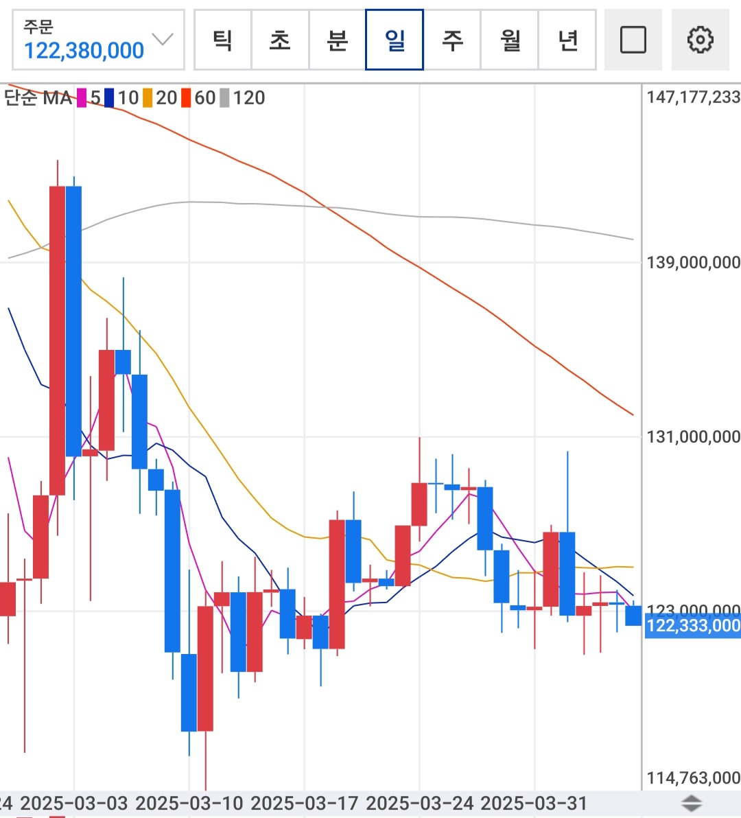Click the 2025-03-24 date label
Screen dimensions: 741x818
coord(419,804)
